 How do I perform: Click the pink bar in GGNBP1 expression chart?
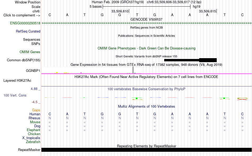(81, 73)
